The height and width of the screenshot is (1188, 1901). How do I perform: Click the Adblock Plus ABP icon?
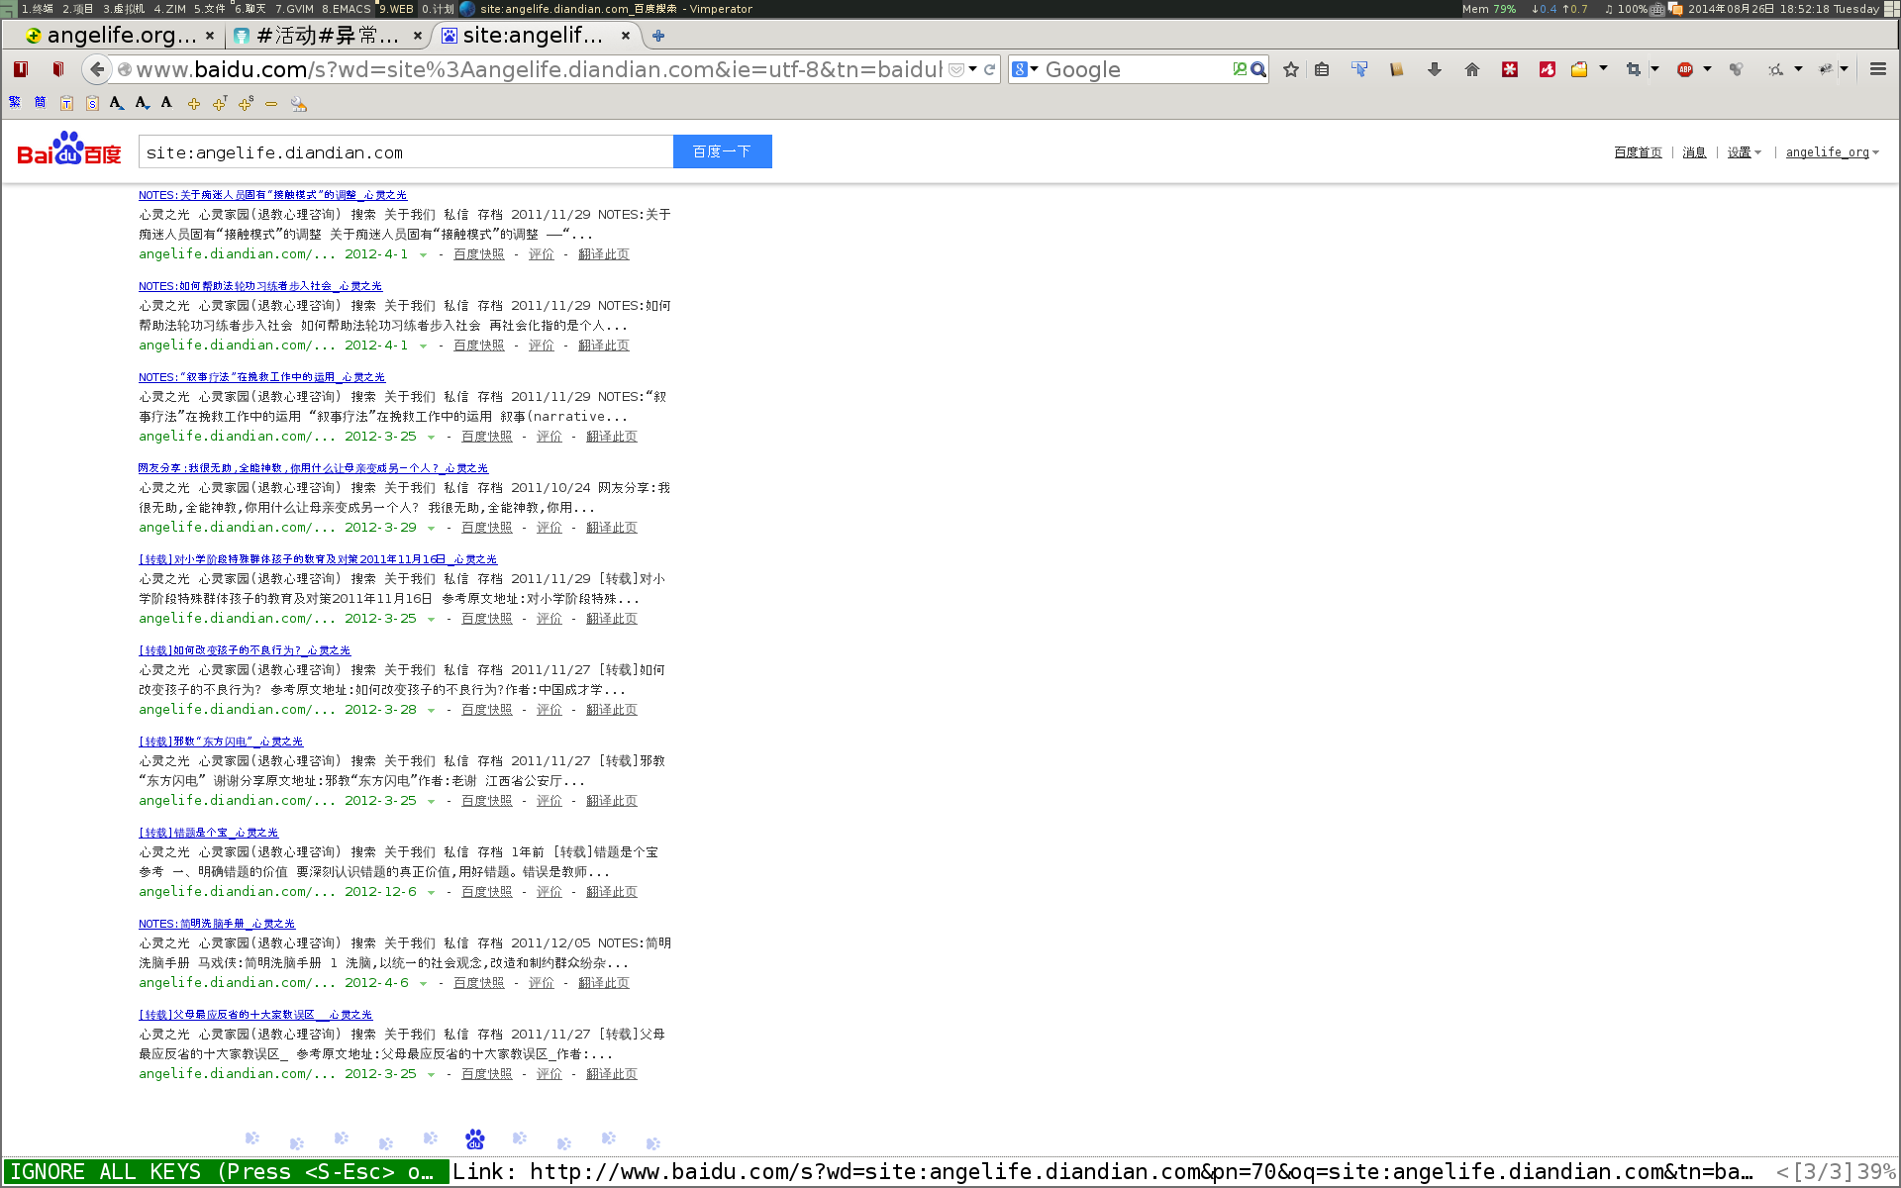(1684, 69)
